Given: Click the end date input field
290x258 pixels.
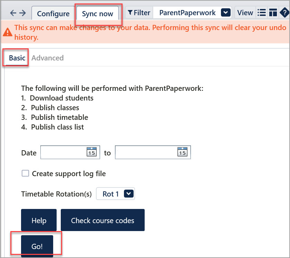Looking at the screenshot, I should coord(153,152).
